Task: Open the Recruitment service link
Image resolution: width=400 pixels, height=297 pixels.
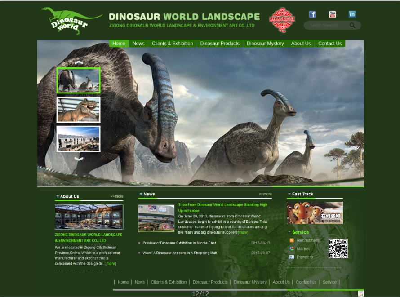Action: pyautogui.click(x=308, y=240)
